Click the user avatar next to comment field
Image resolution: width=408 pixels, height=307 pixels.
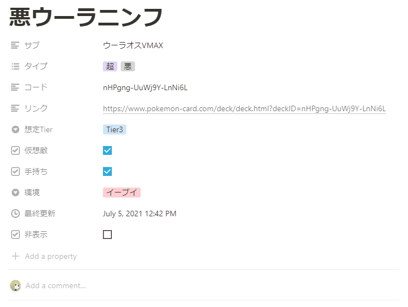pos(16,285)
